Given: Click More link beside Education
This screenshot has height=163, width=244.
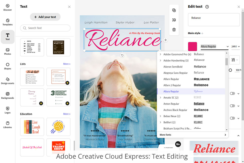Looking at the screenshot, I should (x=67, y=114).
